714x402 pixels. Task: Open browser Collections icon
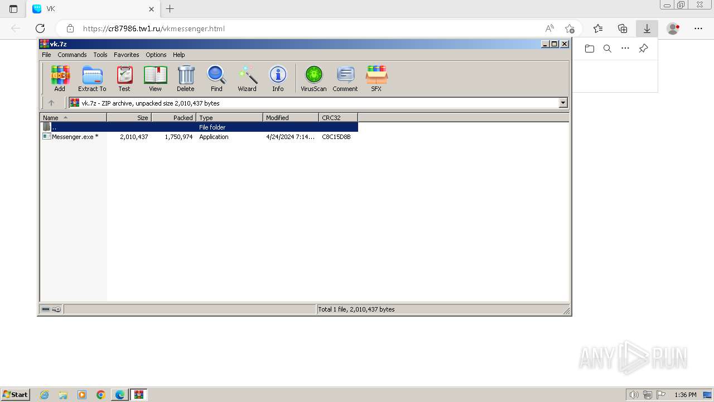(x=623, y=28)
